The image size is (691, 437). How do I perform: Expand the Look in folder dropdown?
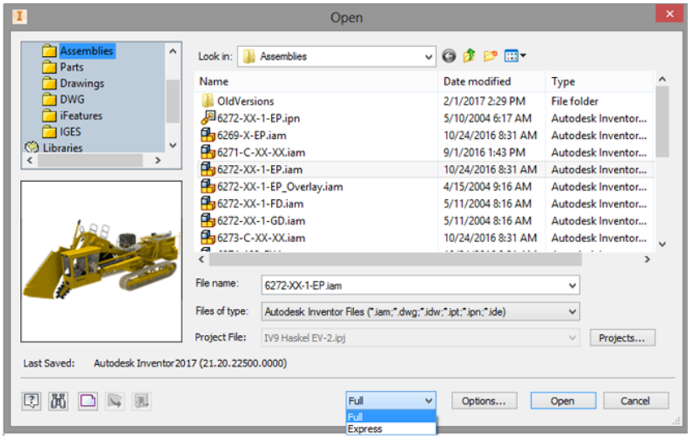click(427, 57)
